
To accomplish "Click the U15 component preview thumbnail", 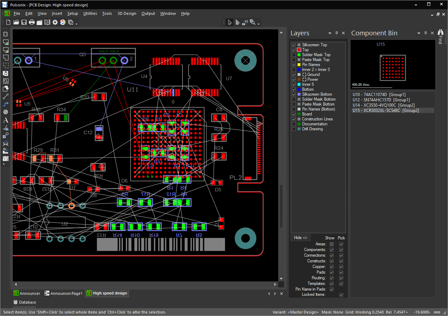I will click(393, 64).
